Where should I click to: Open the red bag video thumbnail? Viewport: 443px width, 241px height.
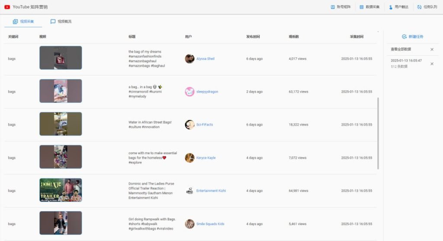(x=61, y=58)
